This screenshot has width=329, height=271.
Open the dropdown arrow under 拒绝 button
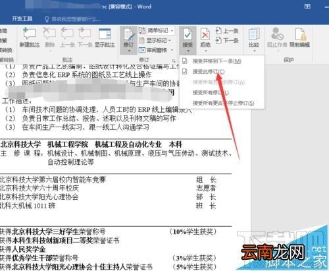[x=205, y=51]
